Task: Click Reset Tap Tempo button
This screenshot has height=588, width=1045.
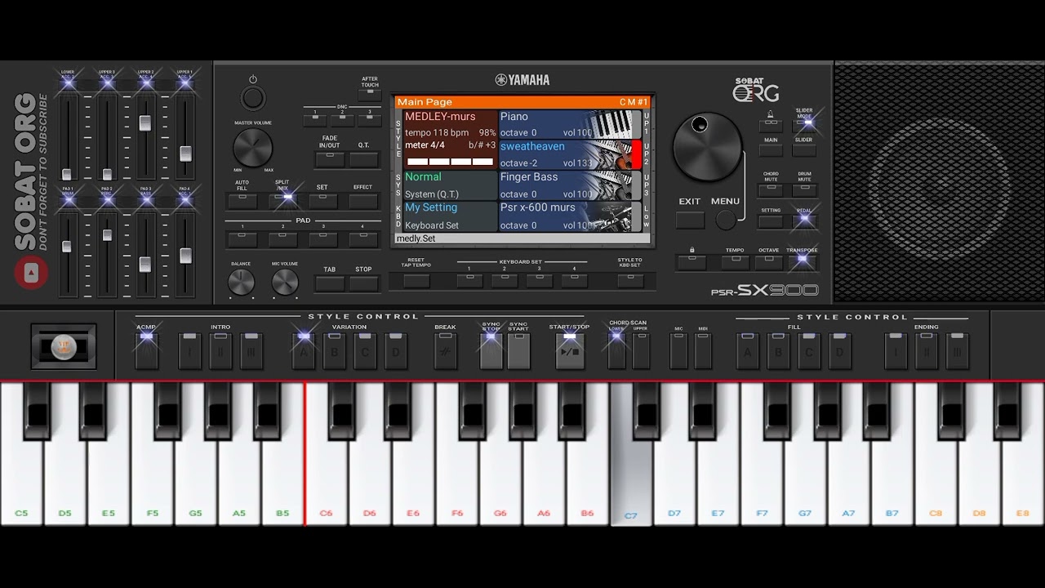Action: pos(416,281)
